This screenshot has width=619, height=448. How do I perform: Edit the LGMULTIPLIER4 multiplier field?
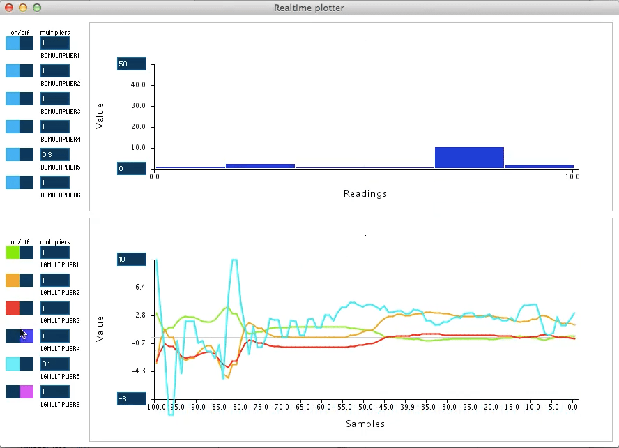coord(54,336)
